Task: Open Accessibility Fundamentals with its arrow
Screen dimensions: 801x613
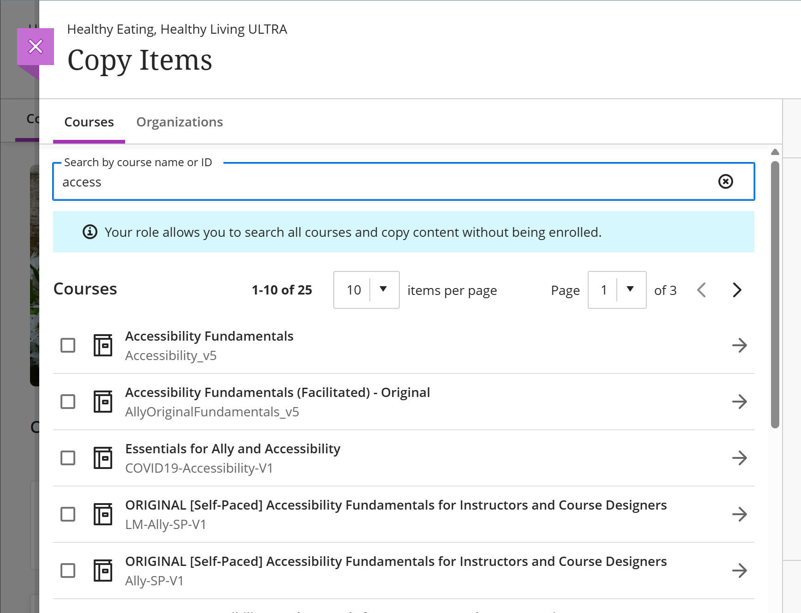Action: click(740, 345)
